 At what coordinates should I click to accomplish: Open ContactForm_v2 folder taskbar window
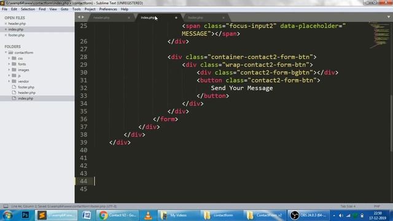pos(265,215)
